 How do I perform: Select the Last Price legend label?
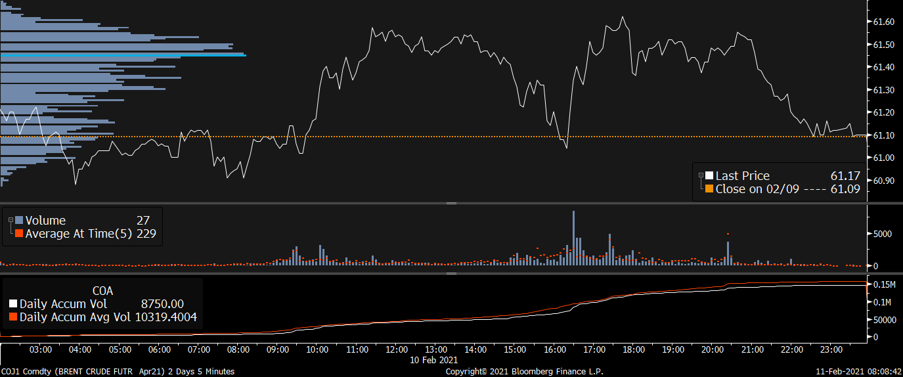[x=742, y=176]
